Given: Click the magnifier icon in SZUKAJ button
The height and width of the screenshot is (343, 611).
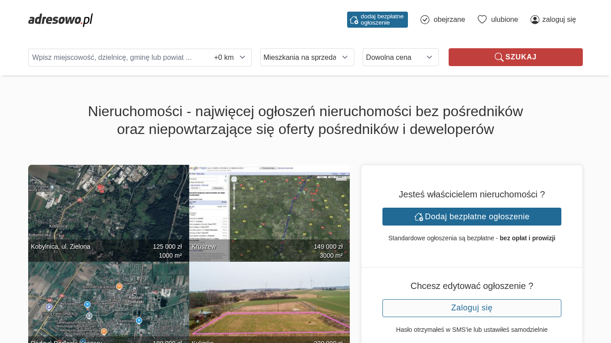Looking at the screenshot, I should pos(499,57).
